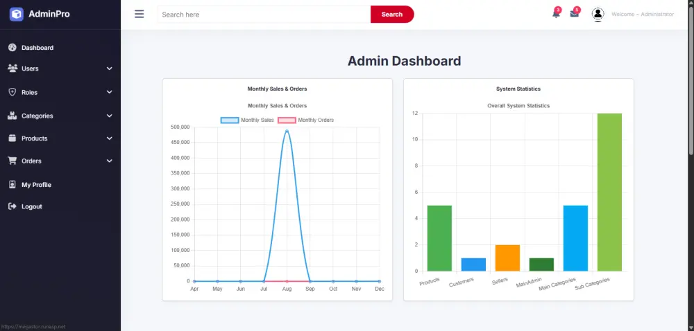Click the Welcome ~ Administrator text link
The width and height of the screenshot is (694, 331).
pos(643,14)
